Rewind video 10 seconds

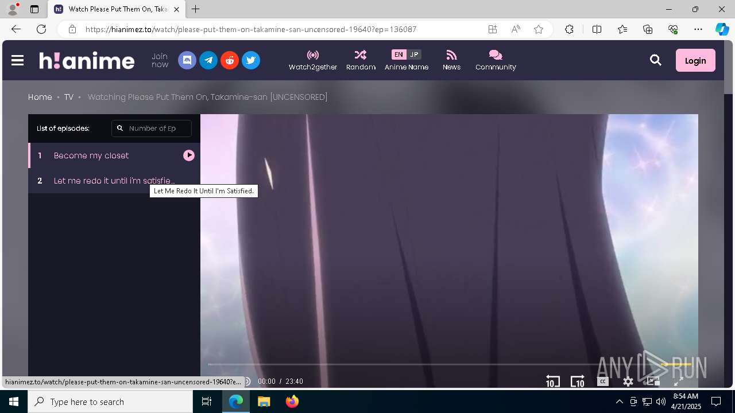[x=552, y=381]
